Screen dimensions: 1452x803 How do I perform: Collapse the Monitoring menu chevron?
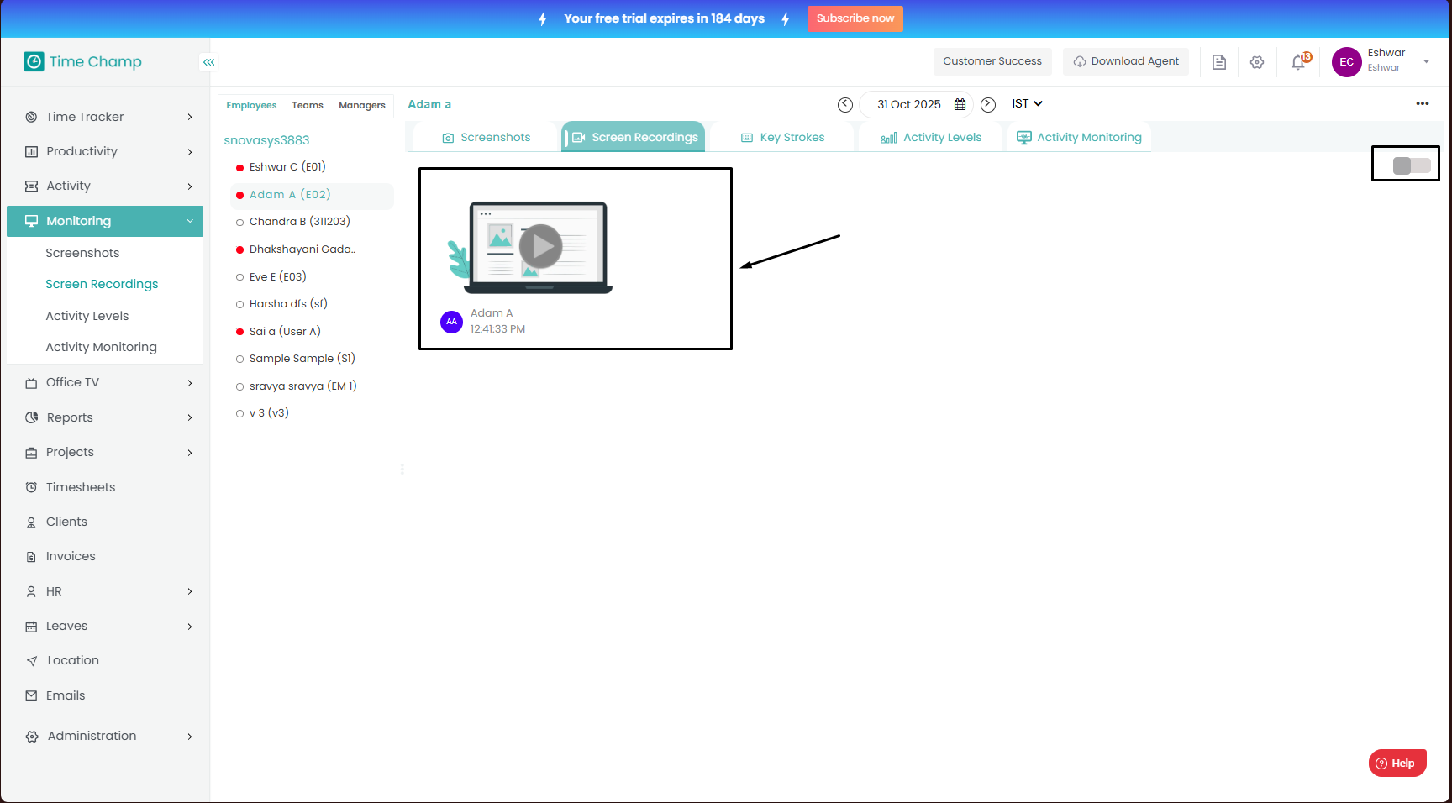[x=190, y=221]
